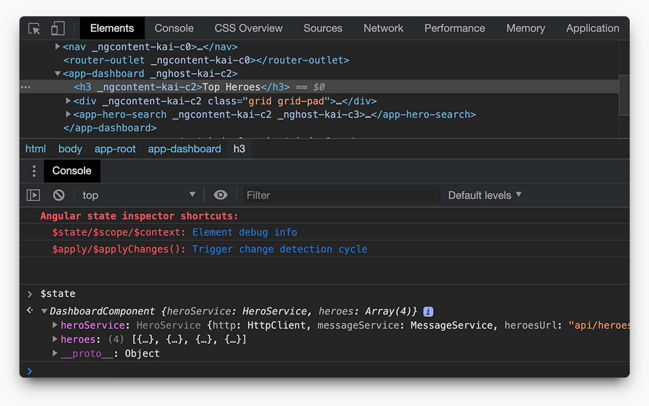Create a live expression with the eye icon

[221, 195]
